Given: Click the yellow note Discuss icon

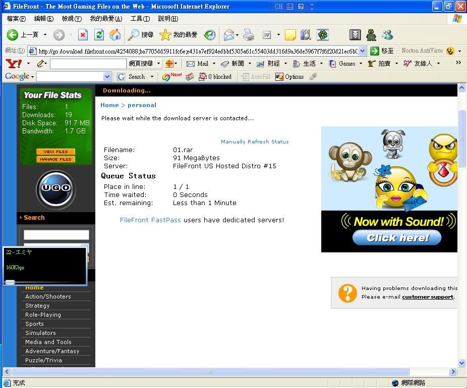Looking at the screenshot, I should point(290,35).
